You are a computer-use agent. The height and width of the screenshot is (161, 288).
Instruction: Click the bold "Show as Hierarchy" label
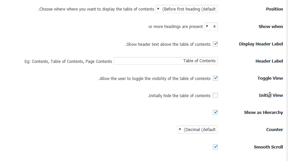[x=263, y=113]
